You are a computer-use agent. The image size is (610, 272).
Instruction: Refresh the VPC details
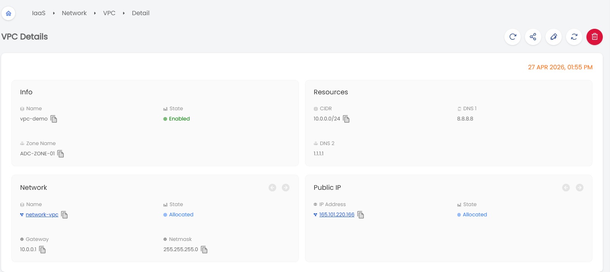[512, 37]
